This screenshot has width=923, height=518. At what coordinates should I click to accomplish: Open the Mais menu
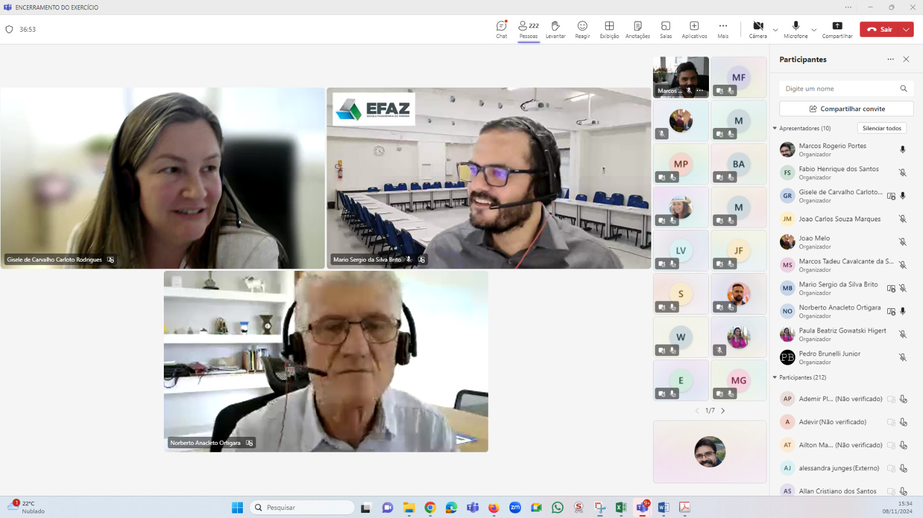(x=723, y=29)
